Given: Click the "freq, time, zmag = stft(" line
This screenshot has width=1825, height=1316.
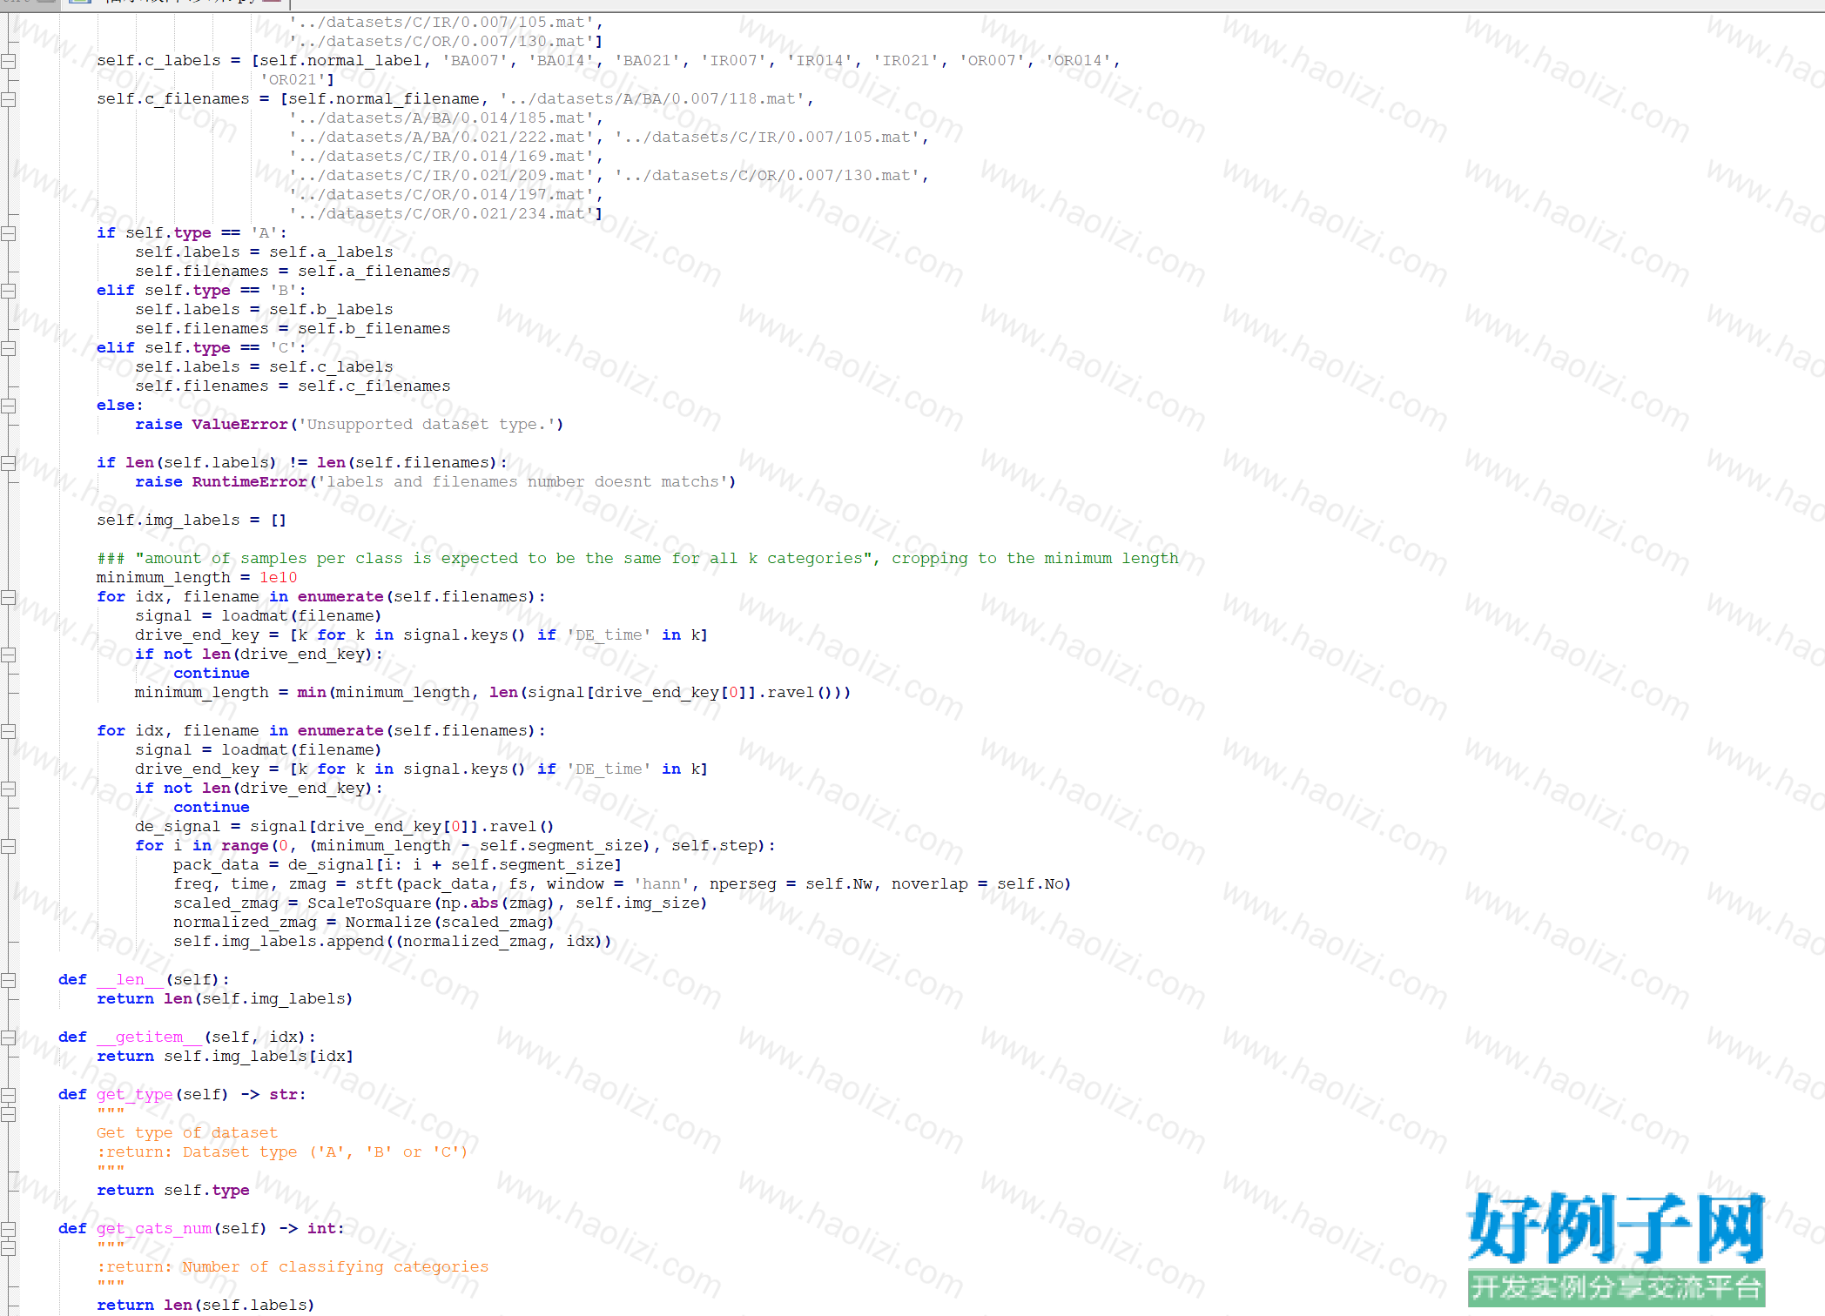Looking at the screenshot, I should tap(622, 884).
